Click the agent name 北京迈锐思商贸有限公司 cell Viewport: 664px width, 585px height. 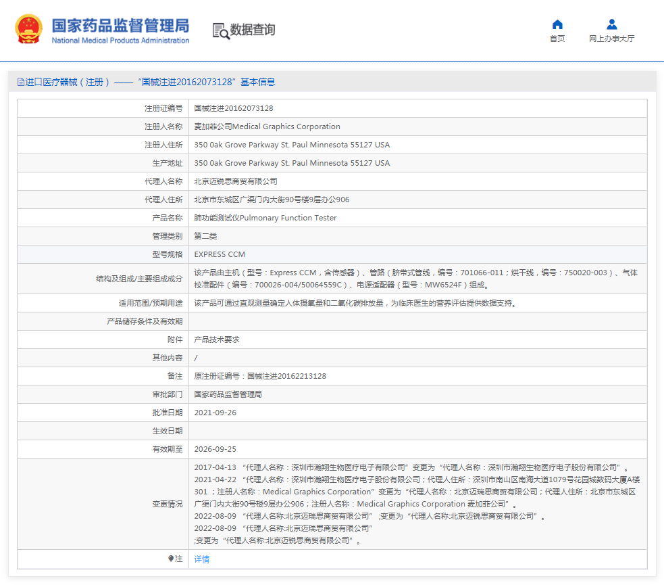pyautogui.click(x=236, y=181)
